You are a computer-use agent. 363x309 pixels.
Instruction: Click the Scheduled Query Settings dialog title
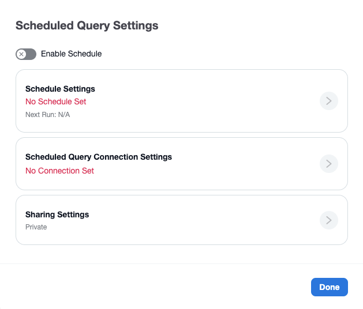coord(87,26)
